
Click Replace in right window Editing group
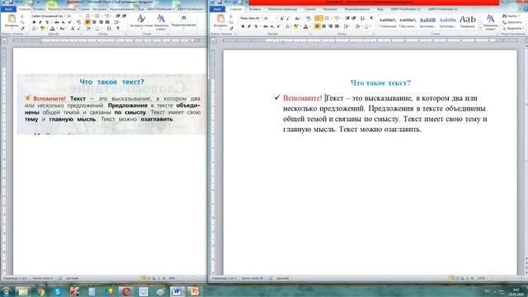click(512, 22)
